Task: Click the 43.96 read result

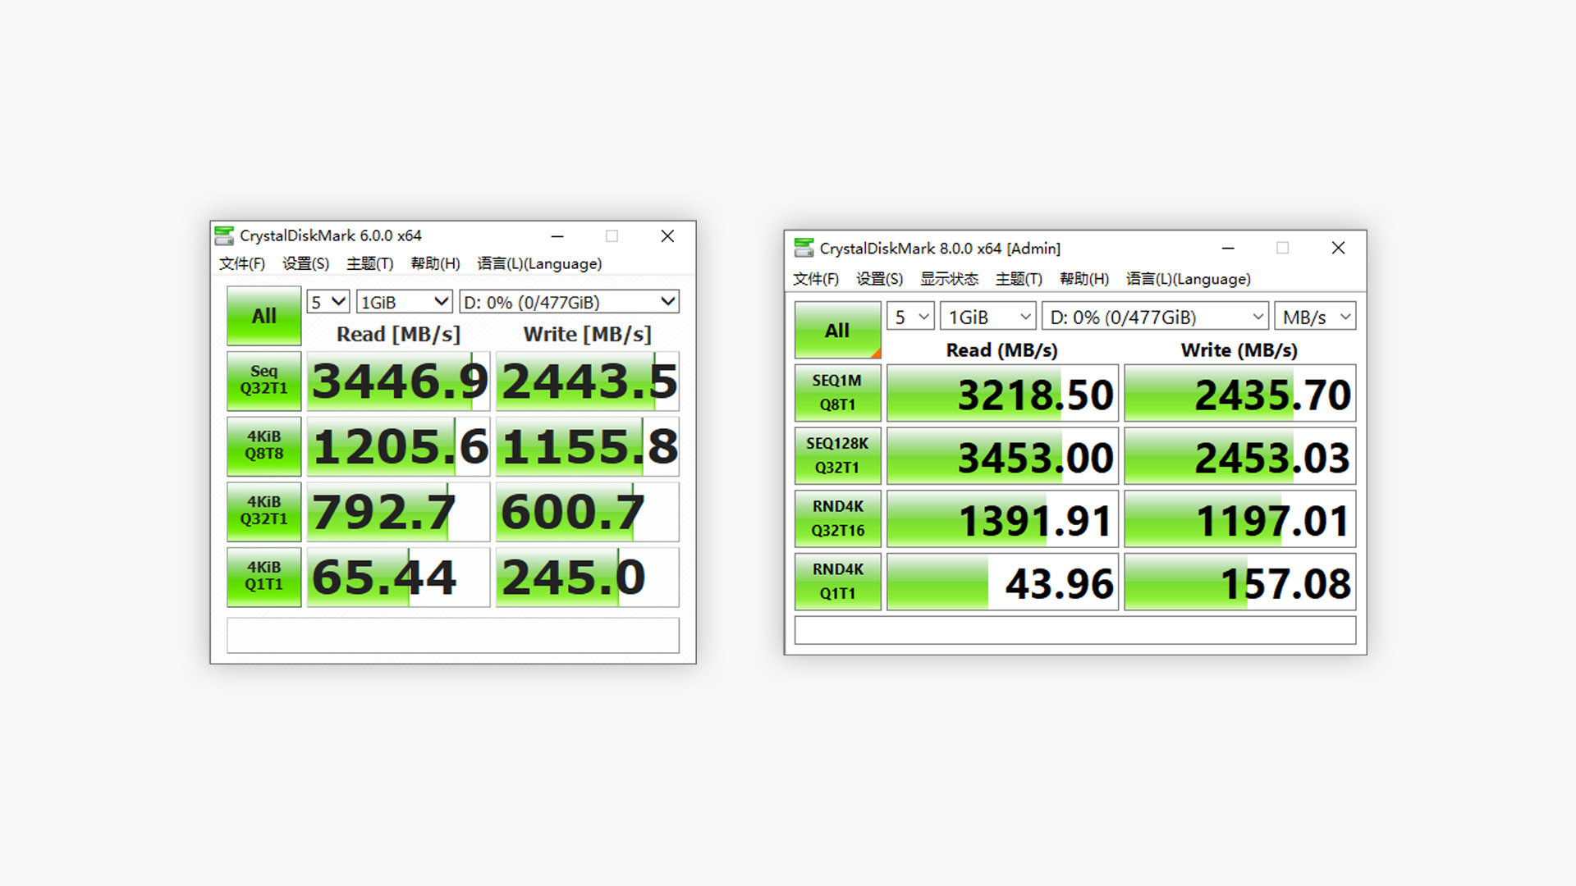Action: (x=1002, y=582)
